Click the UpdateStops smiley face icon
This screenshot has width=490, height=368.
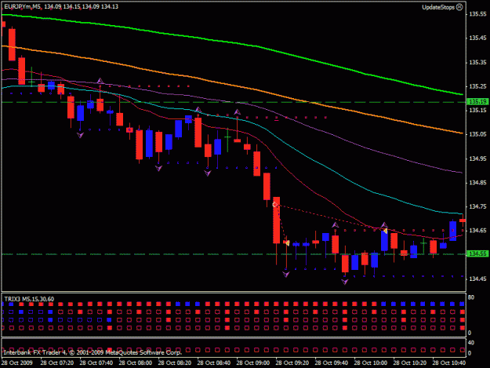pyautogui.click(x=459, y=7)
